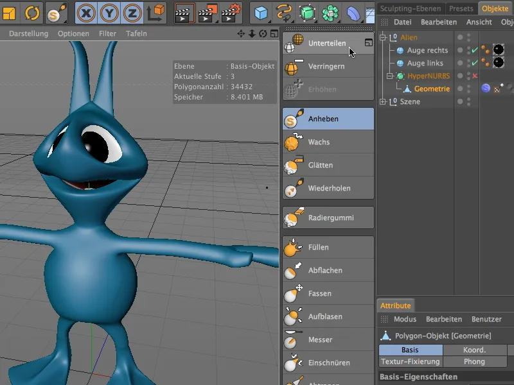Open Unterteilen options dialog icon
The height and width of the screenshot is (385, 514).
point(368,42)
